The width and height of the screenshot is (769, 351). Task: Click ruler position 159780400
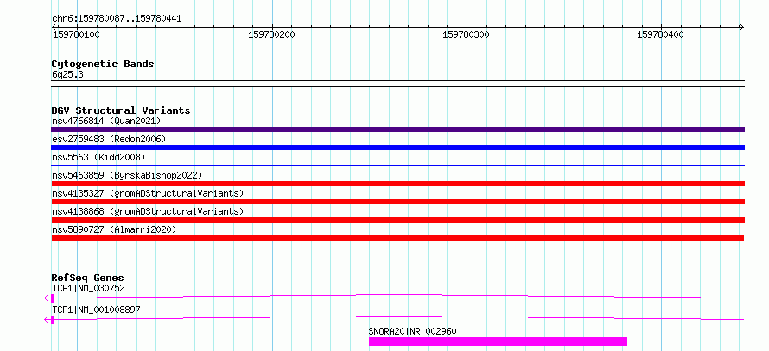[x=660, y=34]
